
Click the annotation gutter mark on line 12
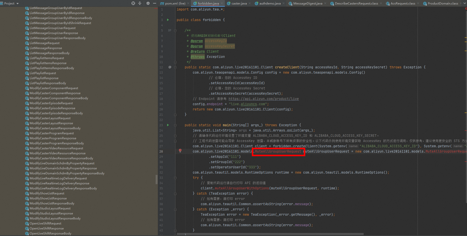(170, 67)
